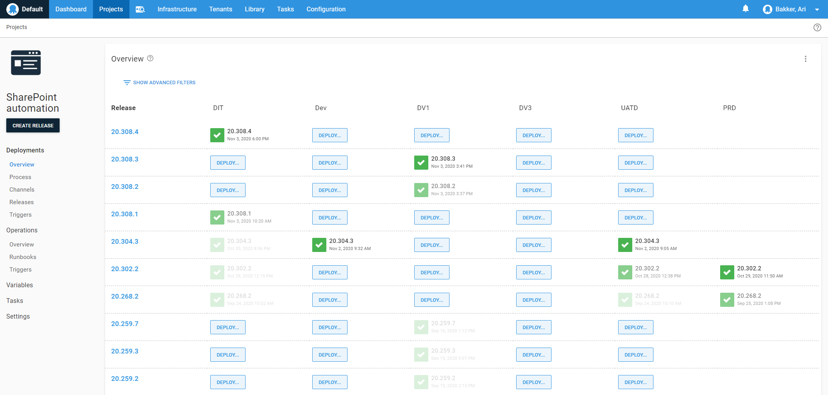This screenshot has height=395, width=828.
Task: Show advanced filters
Action: tap(160, 83)
